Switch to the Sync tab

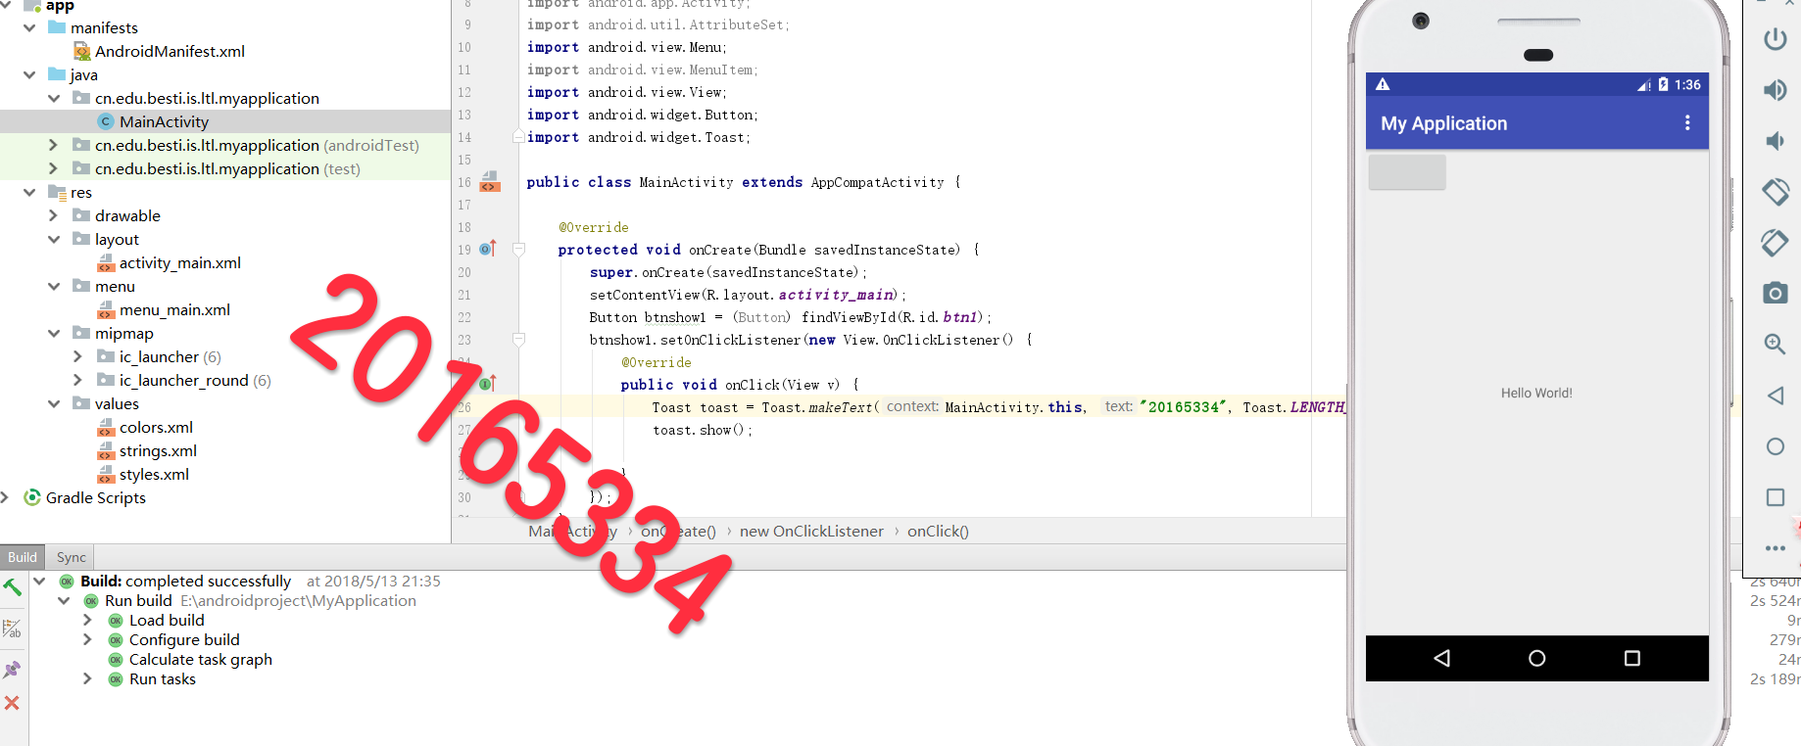coord(72,557)
